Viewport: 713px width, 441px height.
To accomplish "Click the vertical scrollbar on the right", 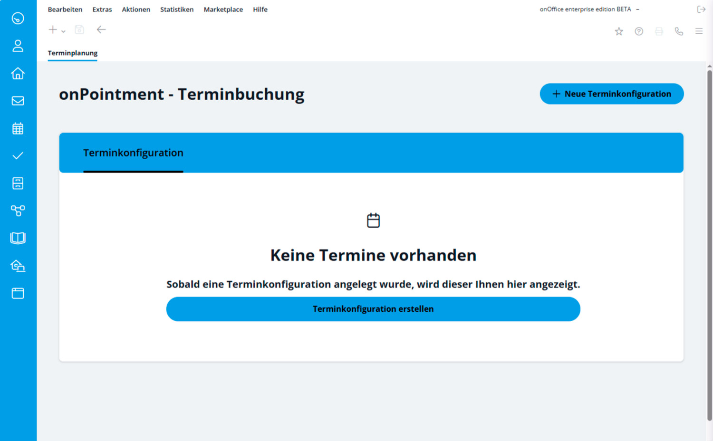I will pyautogui.click(x=709, y=238).
